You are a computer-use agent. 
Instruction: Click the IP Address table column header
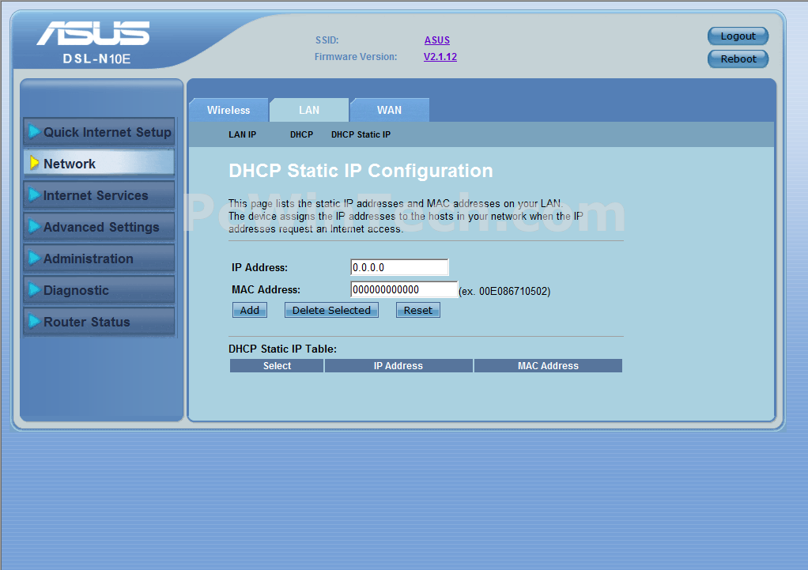tap(398, 366)
